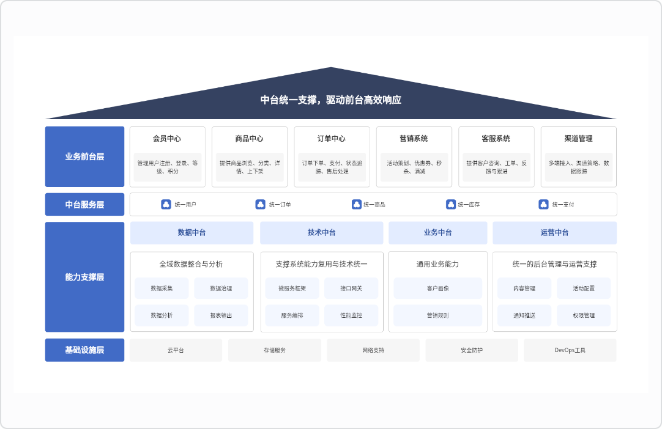Click the cloud icon beside 统一商品
662x429 pixels.
pos(357,205)
